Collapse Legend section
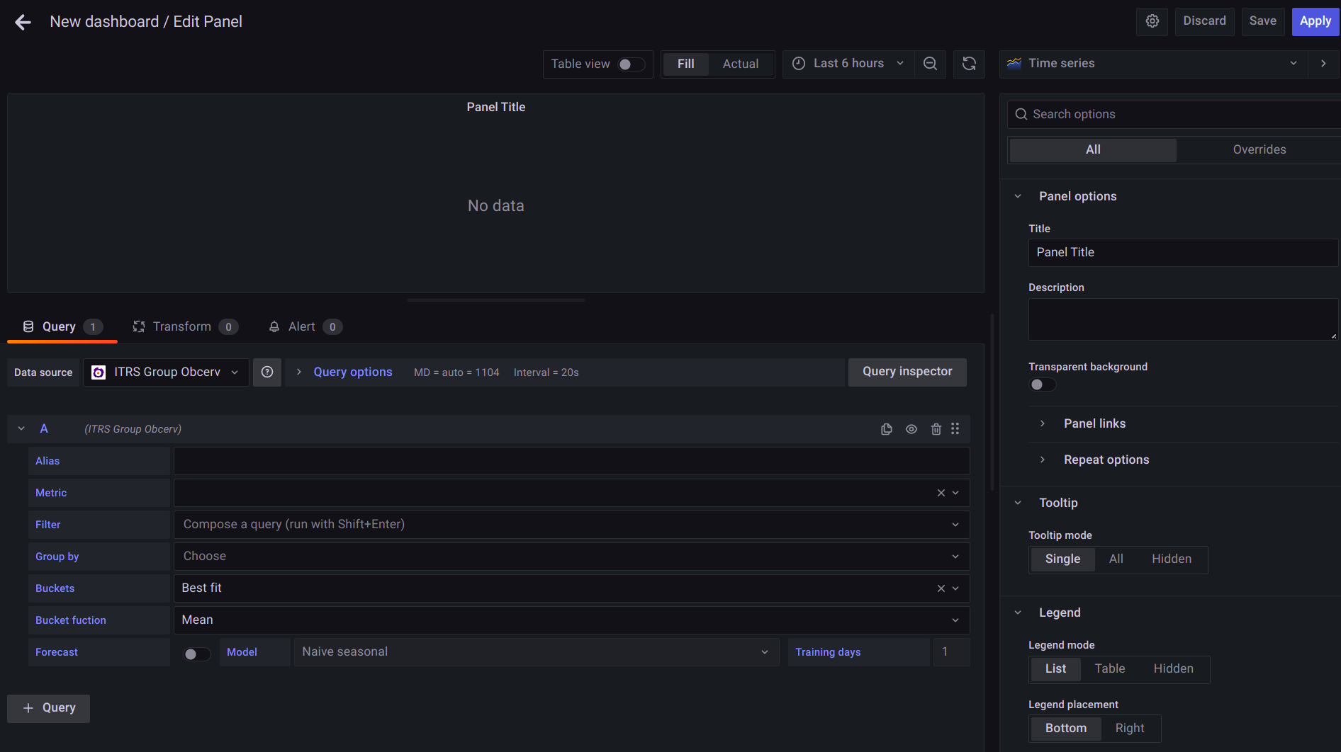The width and height of the screenshot is (1341, 752). click(1060, 613)
